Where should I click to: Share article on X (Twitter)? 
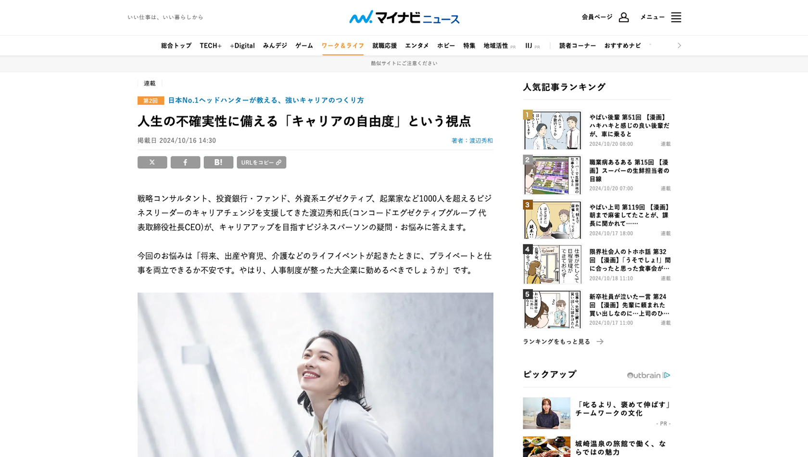click(x=152, y=163)
